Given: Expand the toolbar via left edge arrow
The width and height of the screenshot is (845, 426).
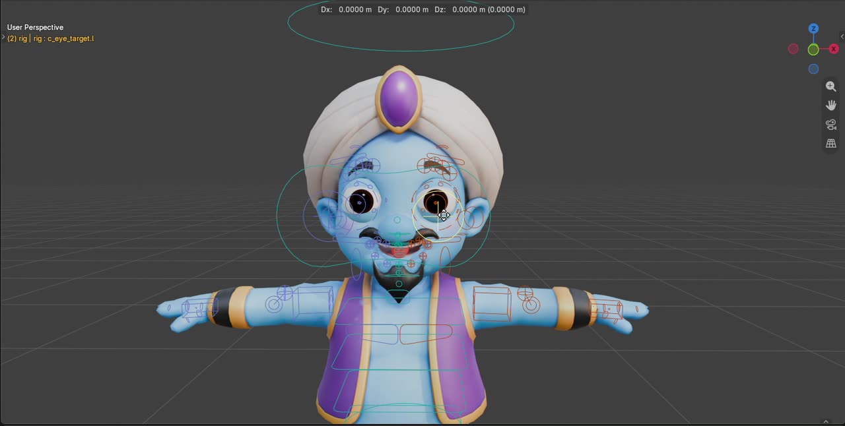Looking at the screenshot, I should (3, 37).
